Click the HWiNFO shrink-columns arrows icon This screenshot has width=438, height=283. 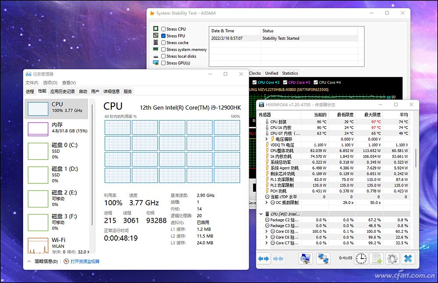[278, 259]
